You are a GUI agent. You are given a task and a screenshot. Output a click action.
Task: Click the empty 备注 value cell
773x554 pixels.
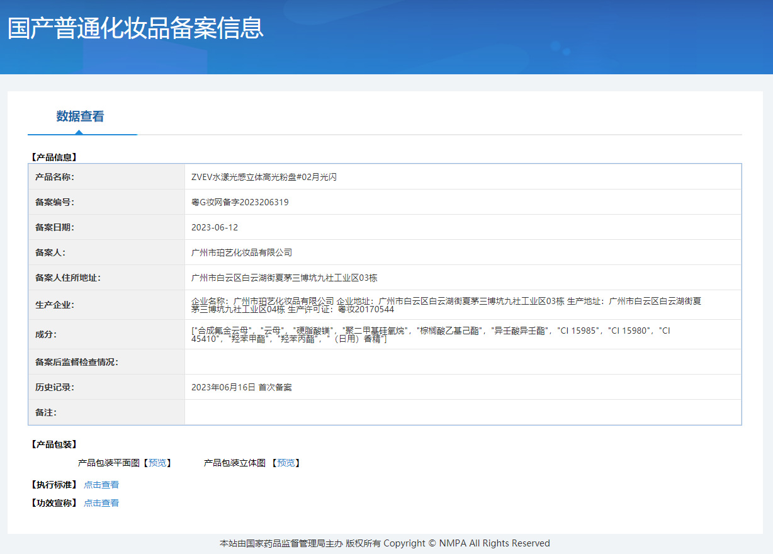point(463,412)
